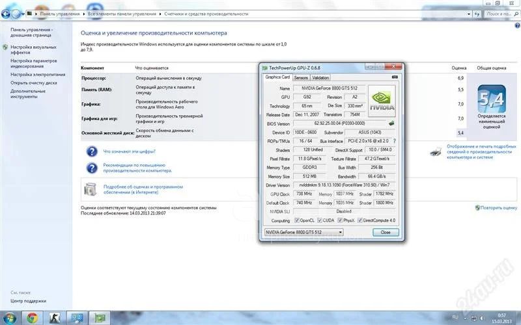Expand arrow after 'Все элементы панели управления'
The width and height of the screenshot is (521, 325).
coord(160,14)
